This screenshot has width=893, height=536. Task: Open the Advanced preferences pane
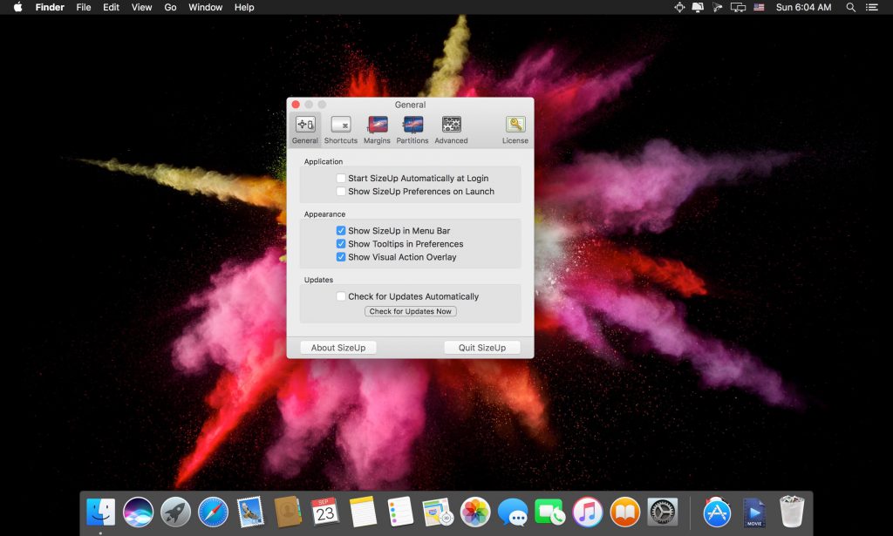pos(451,129)
